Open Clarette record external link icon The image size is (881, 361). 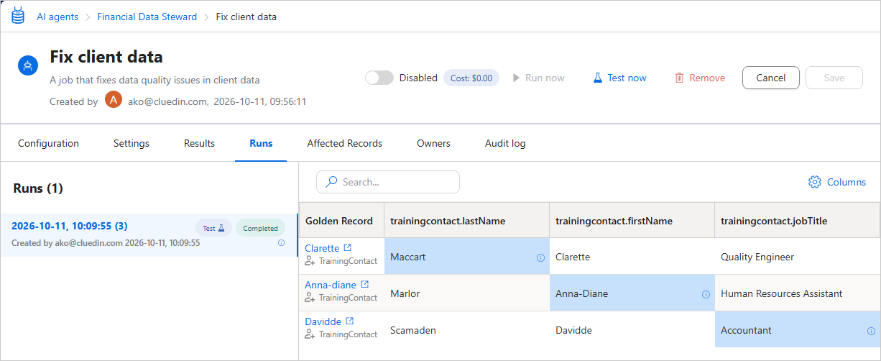[x=348, y=248]
